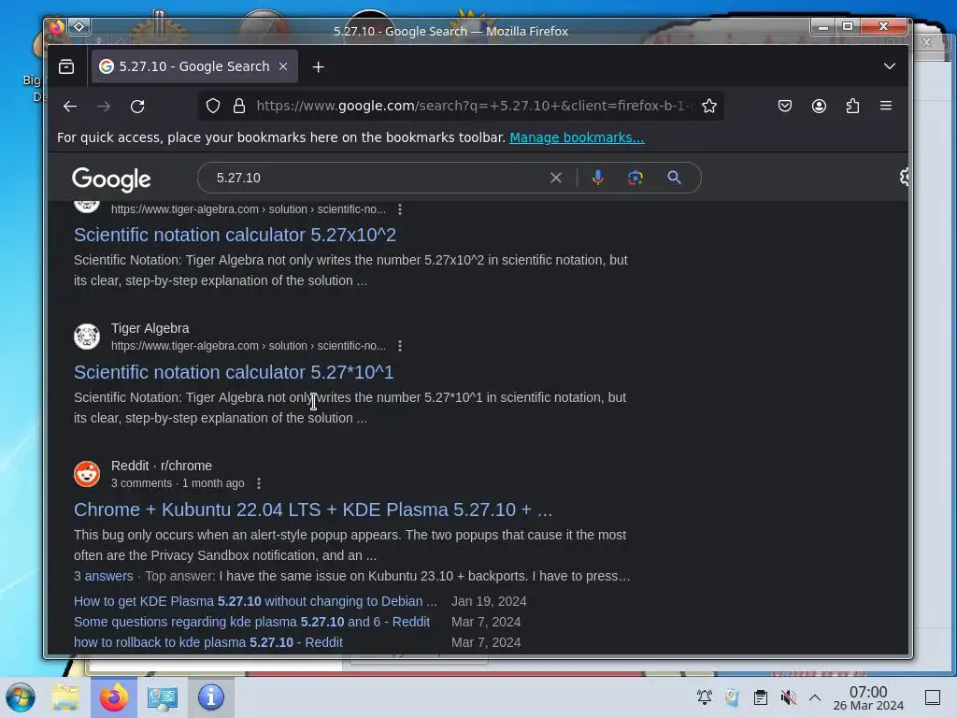Bookmark this page with the star
Screen dimensions: 957x718
pyautogui.click(x=708, y=107)
